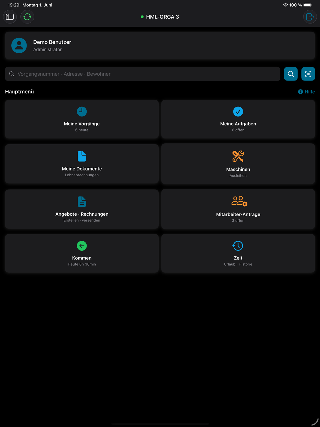Tap the 'Ausleihen' subtitle
Viewport: 320px width, 427px height.
point(238,176)
